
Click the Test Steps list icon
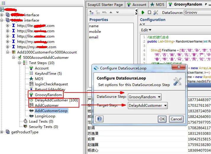point(25,63)
